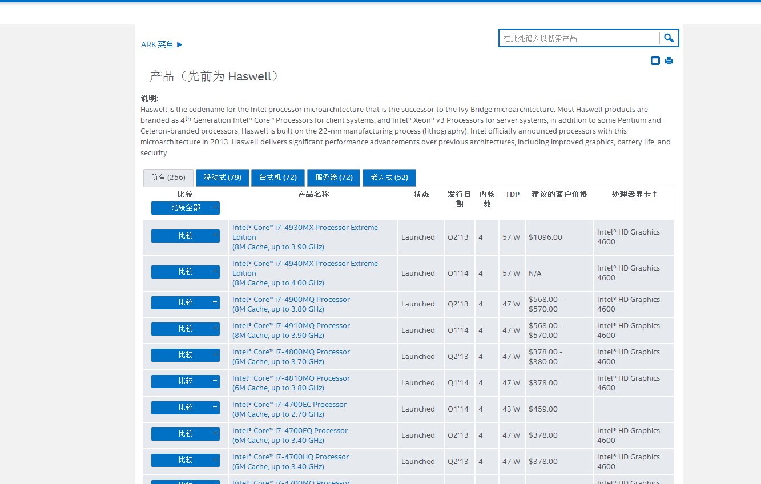Viewport: 761px width, 484px height.
Task: Open the i7-4800MQ Processor link
Action: pyautogui.click(x=291, y=352)
